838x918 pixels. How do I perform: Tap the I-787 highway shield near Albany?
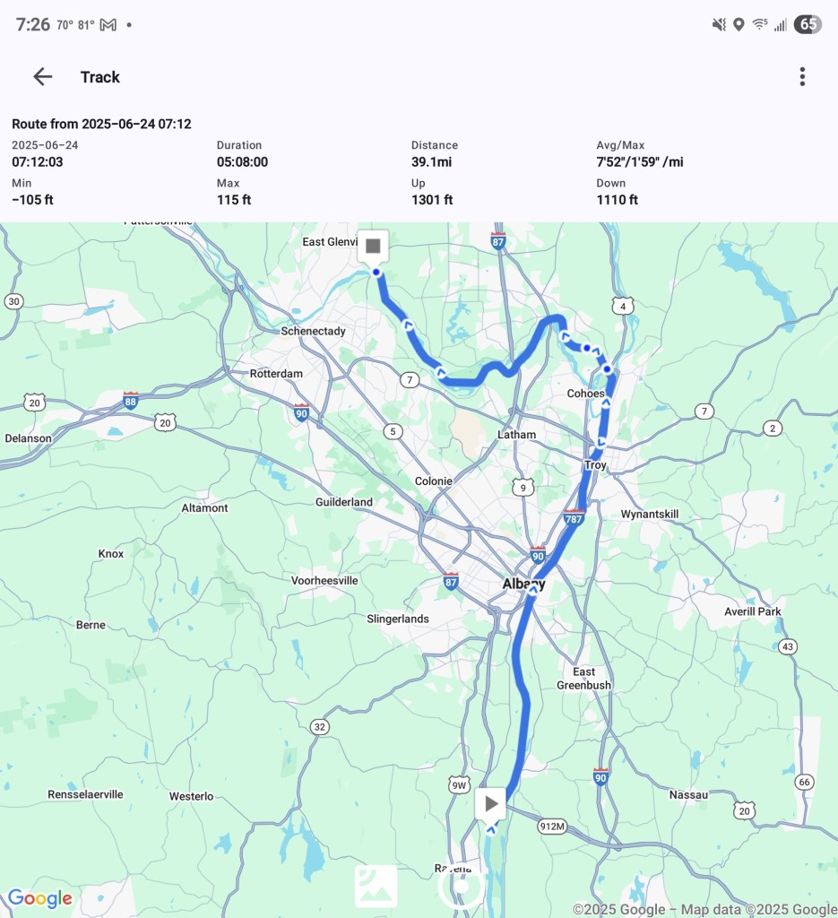click(x=574, y=517)
